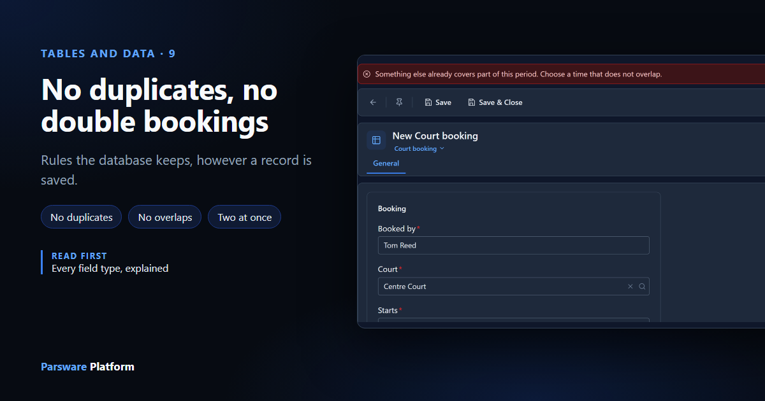Click the table icon beside New Court booking
The height and width of the screenshot is (401, 765).
click(x=376, y=140)
